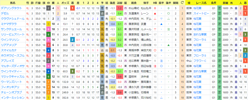Click green inverted triangle 後半 mark for マジックキャッスル

click(169, 77)
